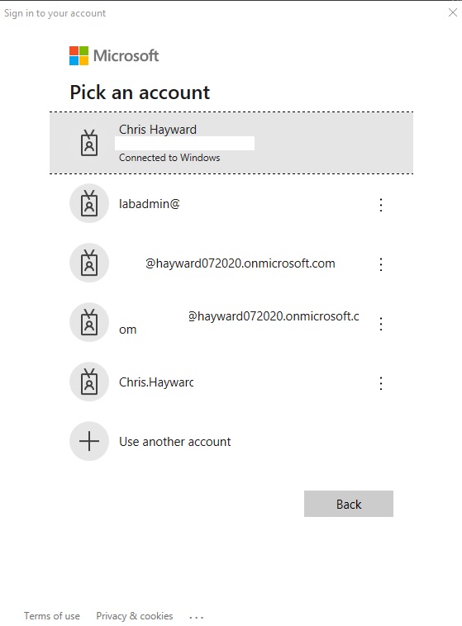
Task: Select the labadmin@ account entry
Action: click(150, 204)
